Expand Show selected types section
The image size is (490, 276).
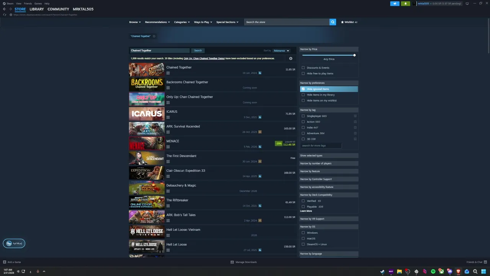(x=329, y=156)
